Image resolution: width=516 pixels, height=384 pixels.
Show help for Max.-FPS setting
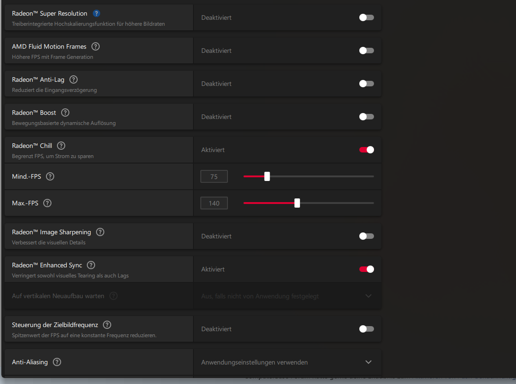tap(47, 203)
